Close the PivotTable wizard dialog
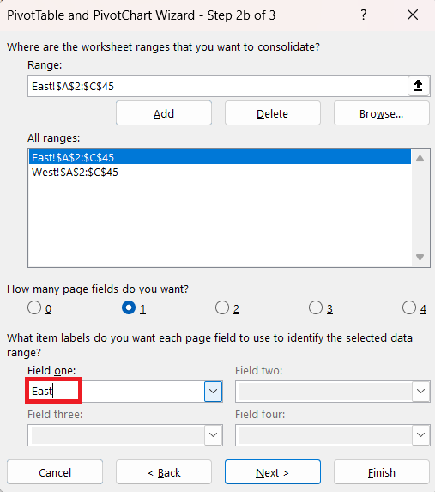 [x=413, y=15]
